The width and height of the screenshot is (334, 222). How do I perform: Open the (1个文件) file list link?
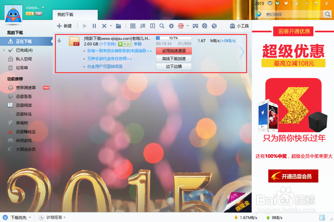click(108, 44)
